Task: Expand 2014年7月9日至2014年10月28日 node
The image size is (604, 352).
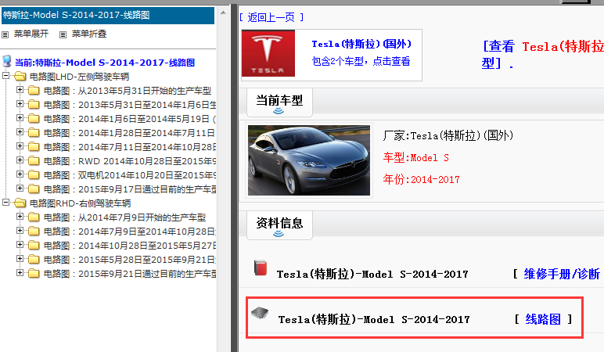Action: point(20,230)
